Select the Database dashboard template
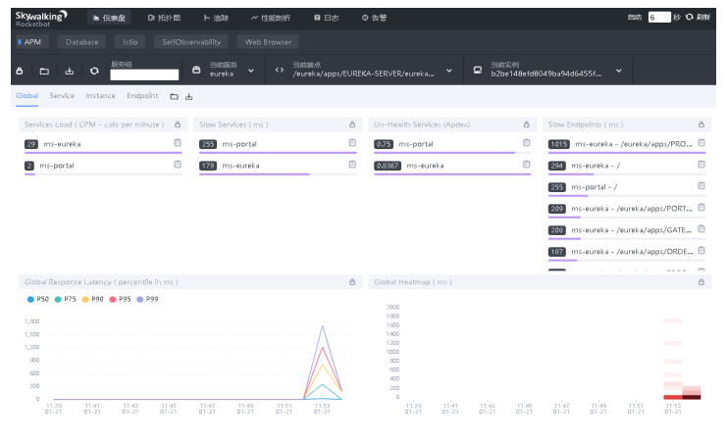 click(x=81, y=42)
